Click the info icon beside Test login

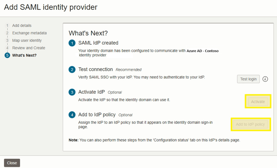click(x=265, y=79)
